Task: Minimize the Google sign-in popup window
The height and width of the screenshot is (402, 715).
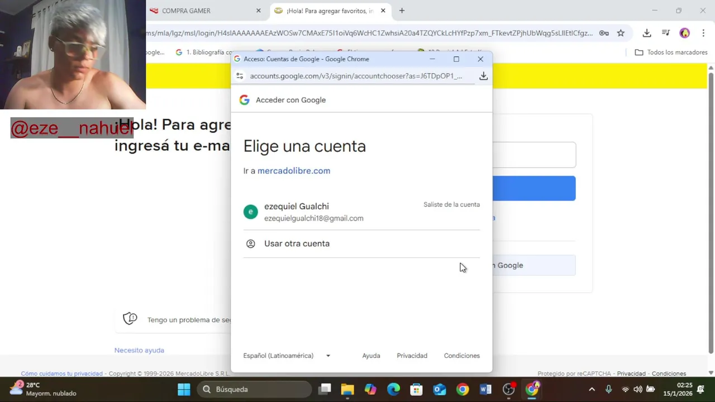Action: [x=432, y=59]
